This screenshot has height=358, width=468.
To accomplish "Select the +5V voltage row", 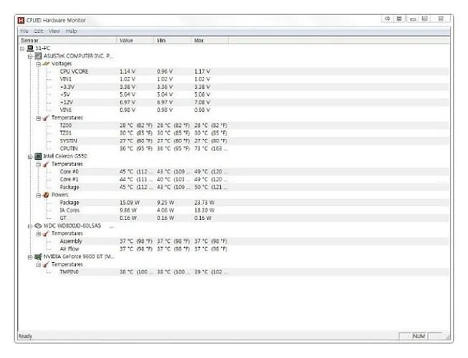I will [x=234, y=95].
